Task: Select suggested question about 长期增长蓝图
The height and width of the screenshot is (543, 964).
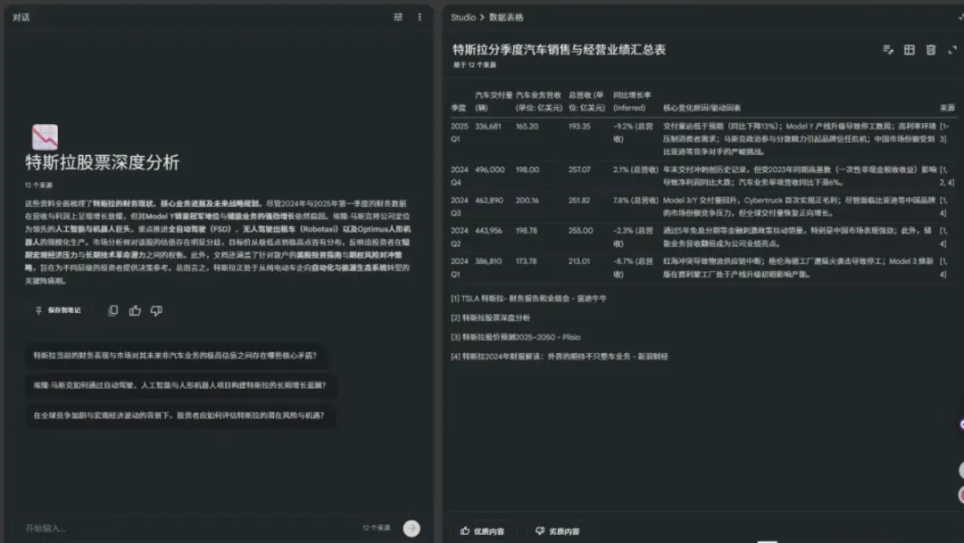Action: tap(180, 385)
